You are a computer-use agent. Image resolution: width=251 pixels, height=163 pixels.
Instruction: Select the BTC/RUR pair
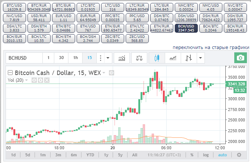coord(39,7)
